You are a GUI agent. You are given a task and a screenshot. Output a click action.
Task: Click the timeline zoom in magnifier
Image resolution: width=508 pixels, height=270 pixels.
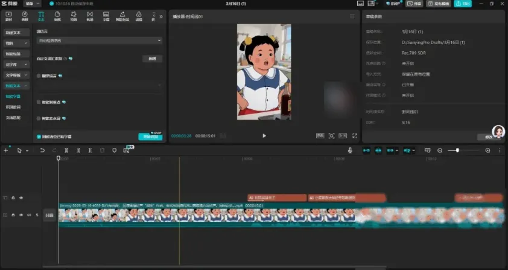(x=487, y=150)
